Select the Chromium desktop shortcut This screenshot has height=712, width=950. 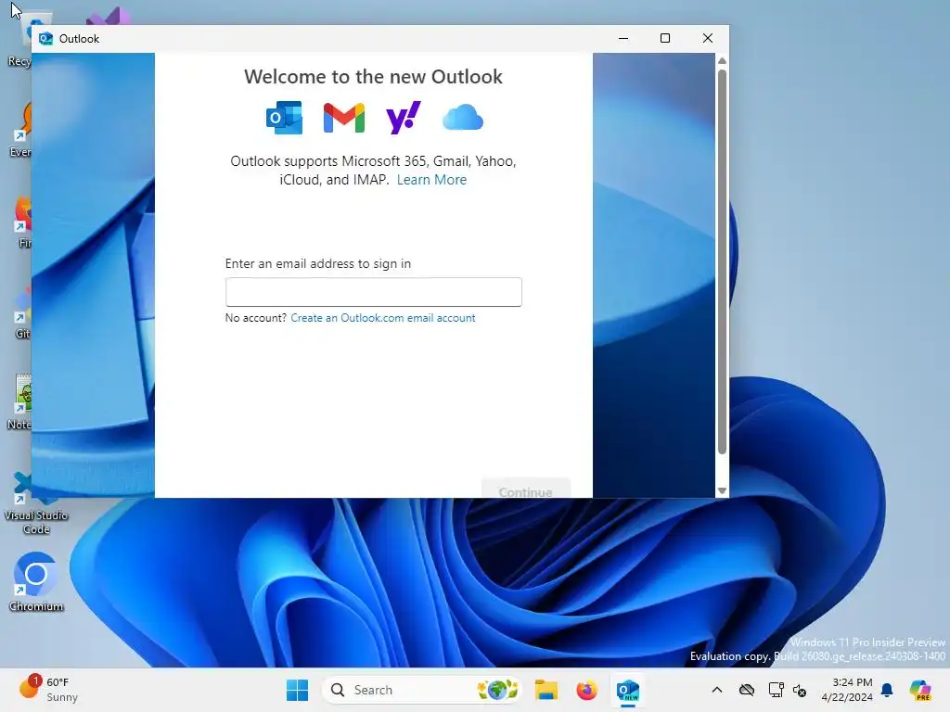tap(36, 582)
